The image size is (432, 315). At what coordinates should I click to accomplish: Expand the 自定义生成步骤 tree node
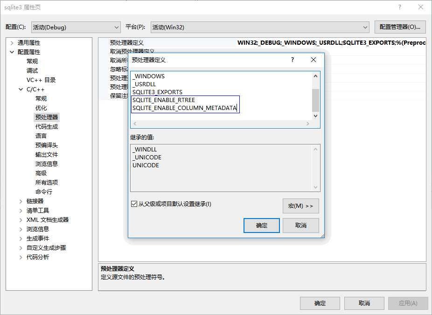click(21, 248)
